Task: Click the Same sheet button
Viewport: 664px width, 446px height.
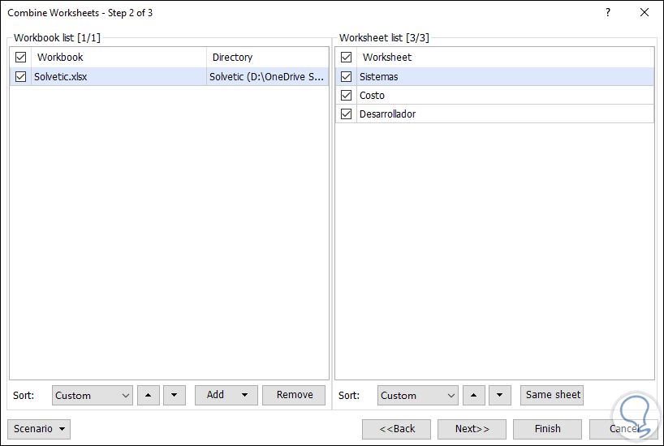Action: pyautogui.click(x=552, y=395)
